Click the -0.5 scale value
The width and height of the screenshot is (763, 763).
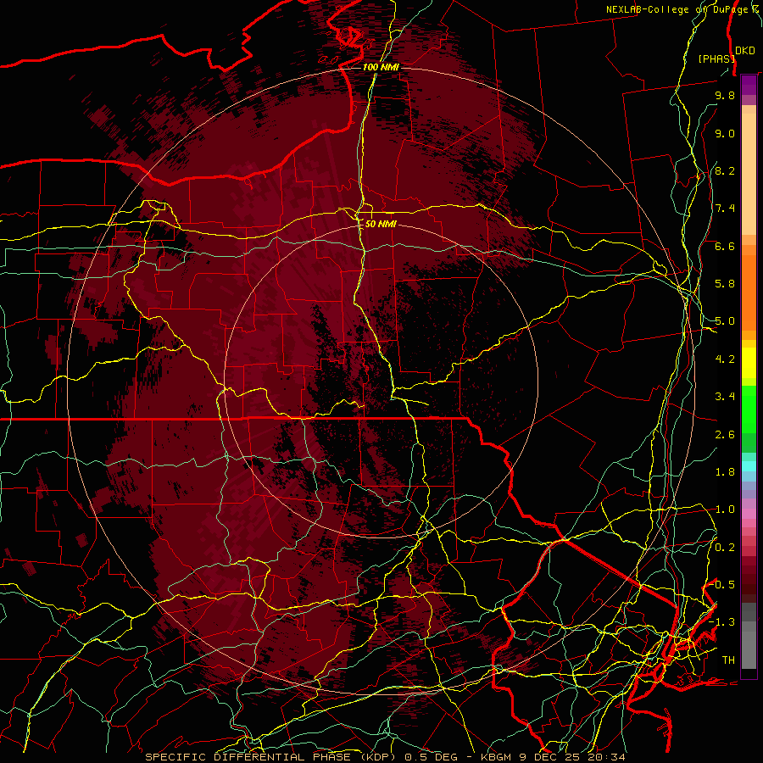coord(722,584)
